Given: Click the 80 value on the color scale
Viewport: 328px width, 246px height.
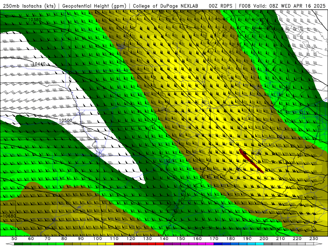Looking at the screenshot, I should point(64,239).
